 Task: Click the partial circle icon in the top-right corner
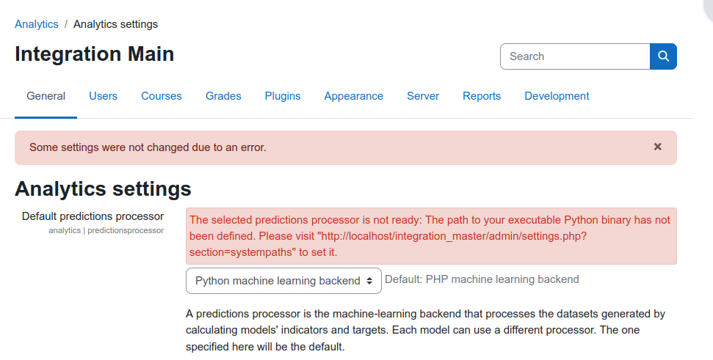click(708, 8)
